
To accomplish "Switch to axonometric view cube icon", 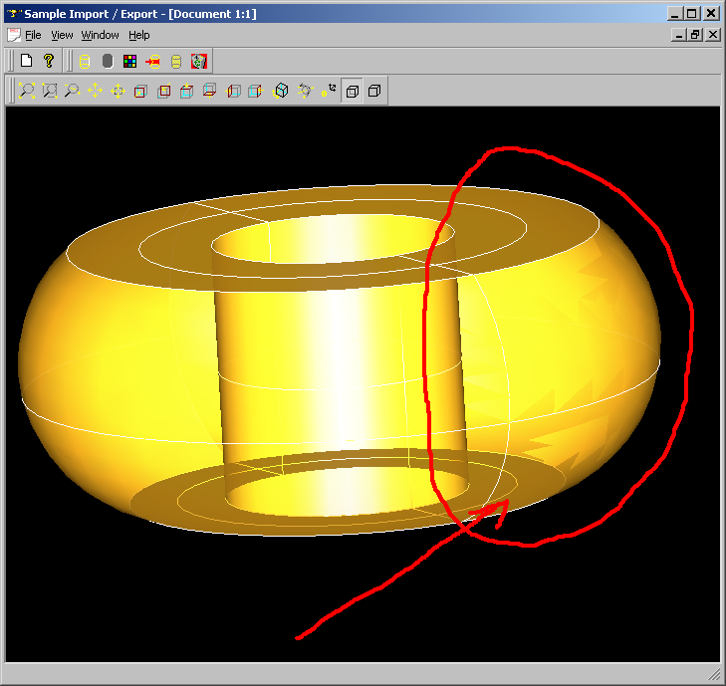I will (282, 92).
